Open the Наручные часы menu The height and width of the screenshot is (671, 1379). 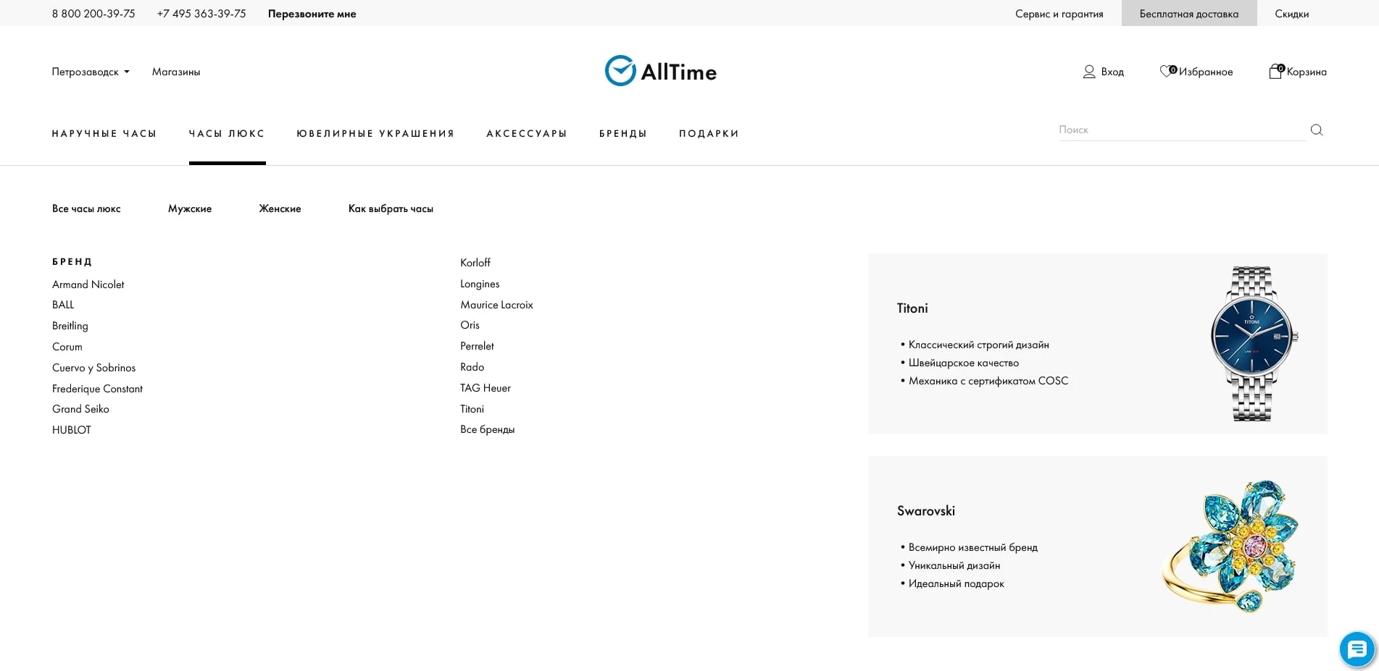(104, 134)
